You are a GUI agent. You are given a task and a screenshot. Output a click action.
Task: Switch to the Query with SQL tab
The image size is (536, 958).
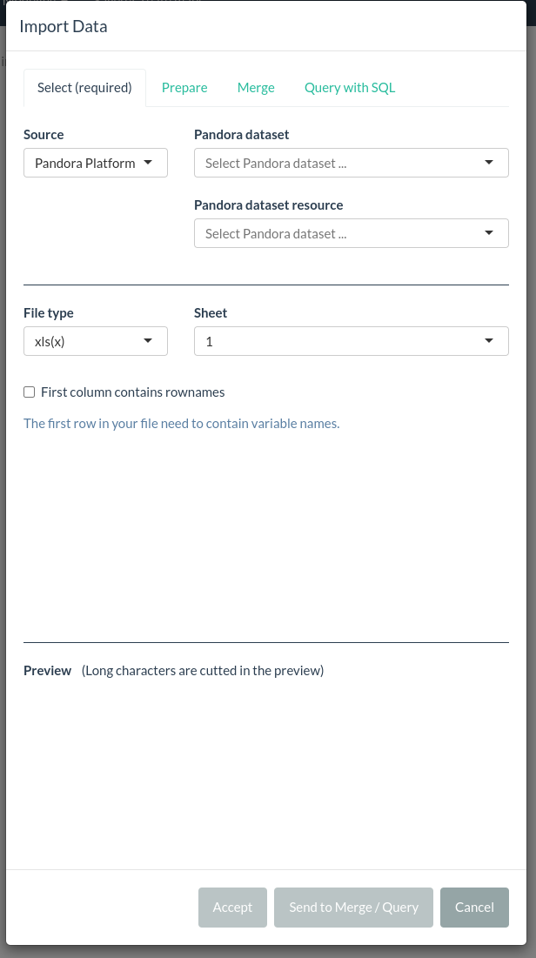coord(350,87)
